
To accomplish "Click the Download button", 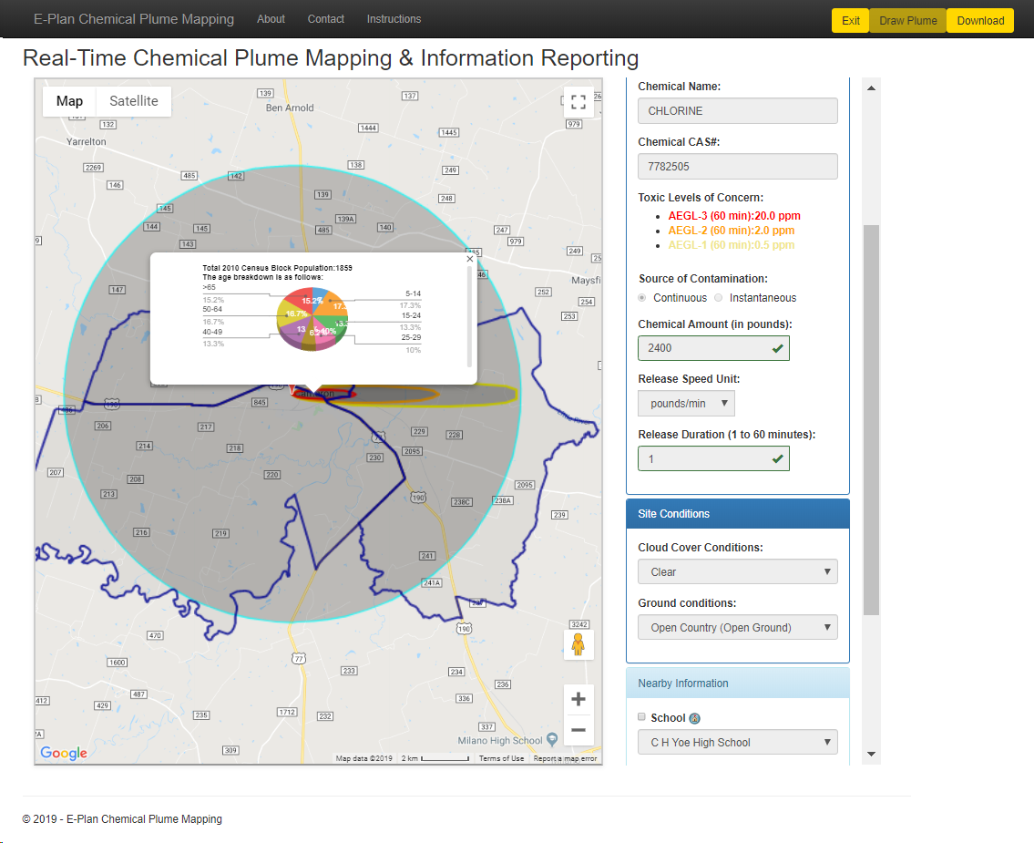I will pos(979,20).
